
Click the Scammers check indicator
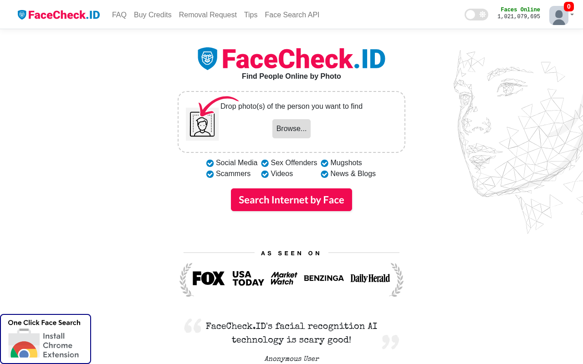coord(210,174)
